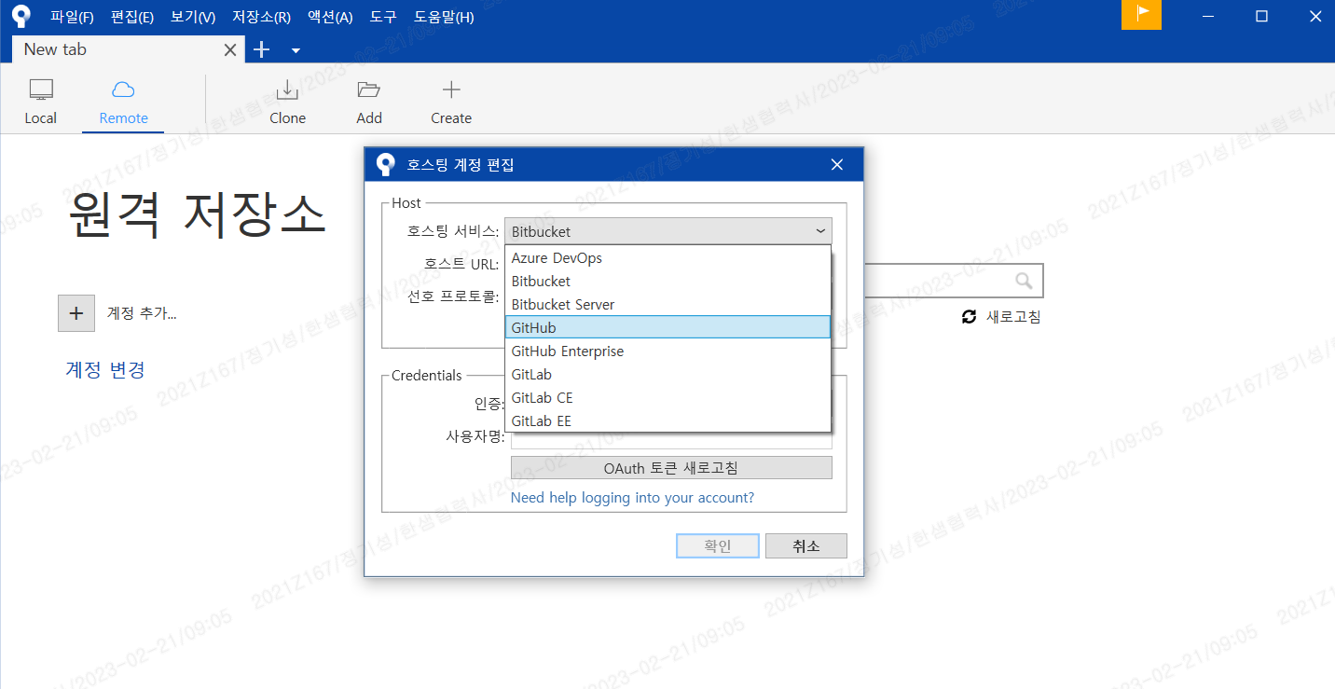Choose GitHub from hosting services
The height and width of the screenshot is (689, 1335).
pos(667,327)
